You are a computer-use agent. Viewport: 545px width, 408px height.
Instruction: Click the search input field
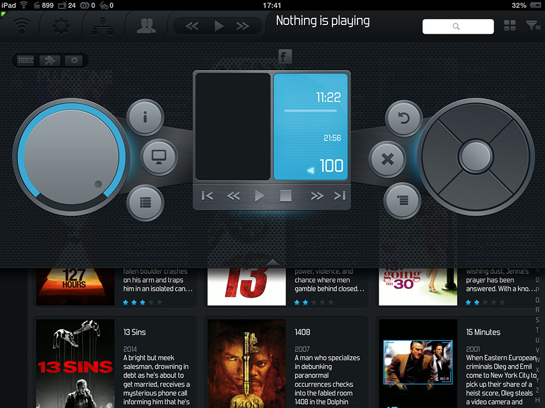[x=458, y=26]
